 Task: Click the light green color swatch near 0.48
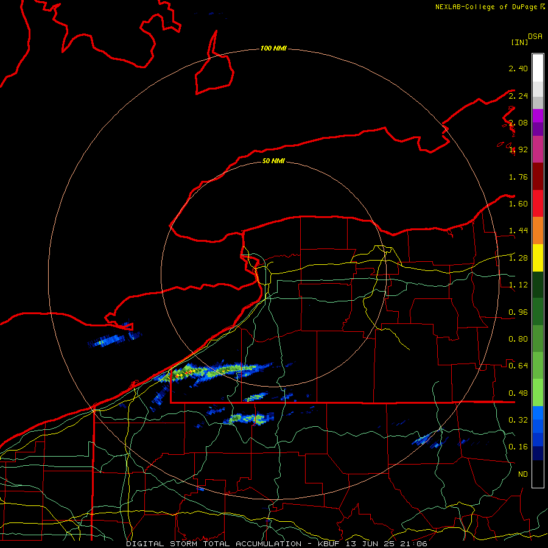[x=538, y=393]
